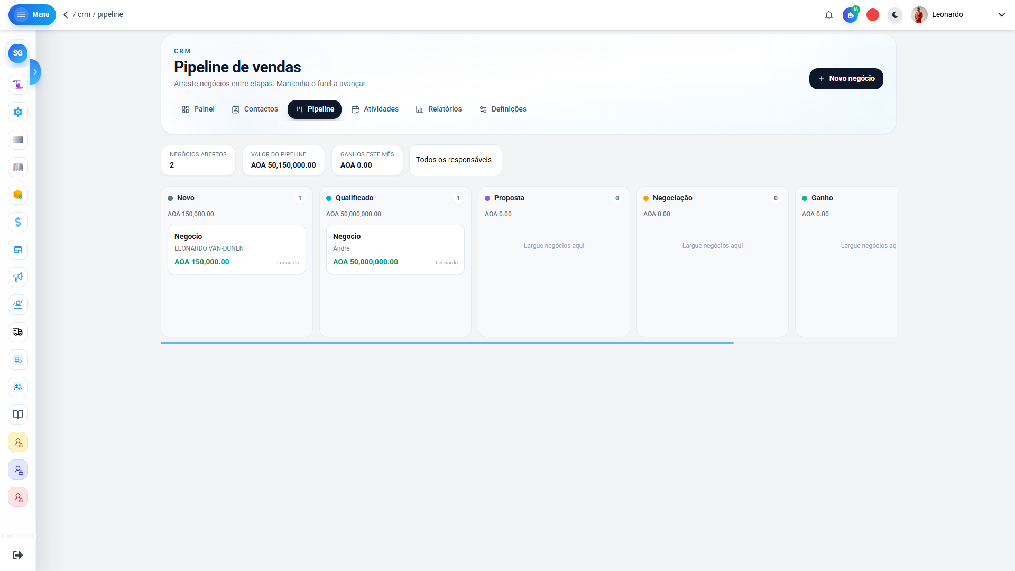Image resolution: width=1015 pixels, height=571 pixels.
Task: Toggle dark mode with moon icon
Action: coord(895,15)
